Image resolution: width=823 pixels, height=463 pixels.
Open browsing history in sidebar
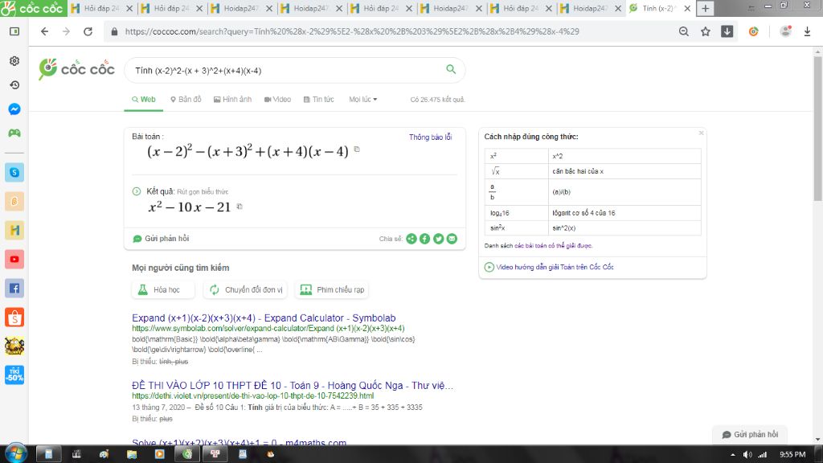click(x=14, y=85)
